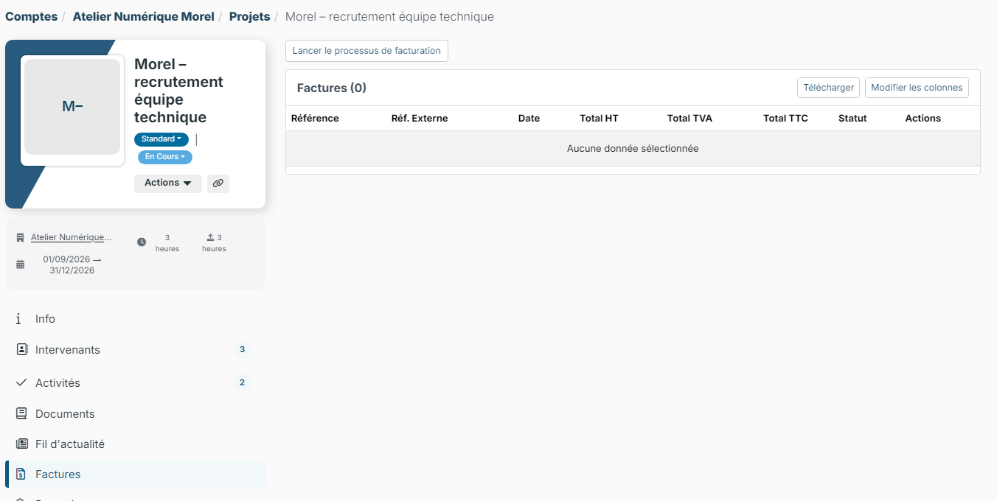Image resolution: width=997 pixels, height=501 pixels.
Task: Click the Activités count badge 2
Action: [242, 382]
